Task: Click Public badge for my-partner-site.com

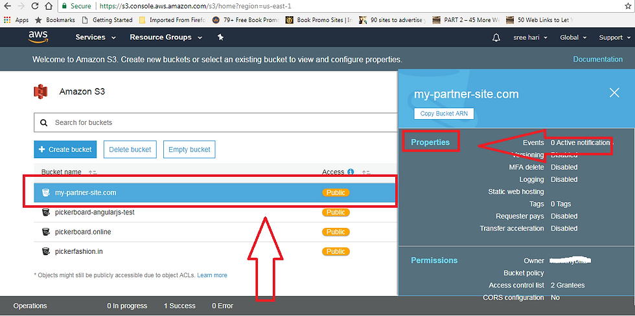Action: 336,192
